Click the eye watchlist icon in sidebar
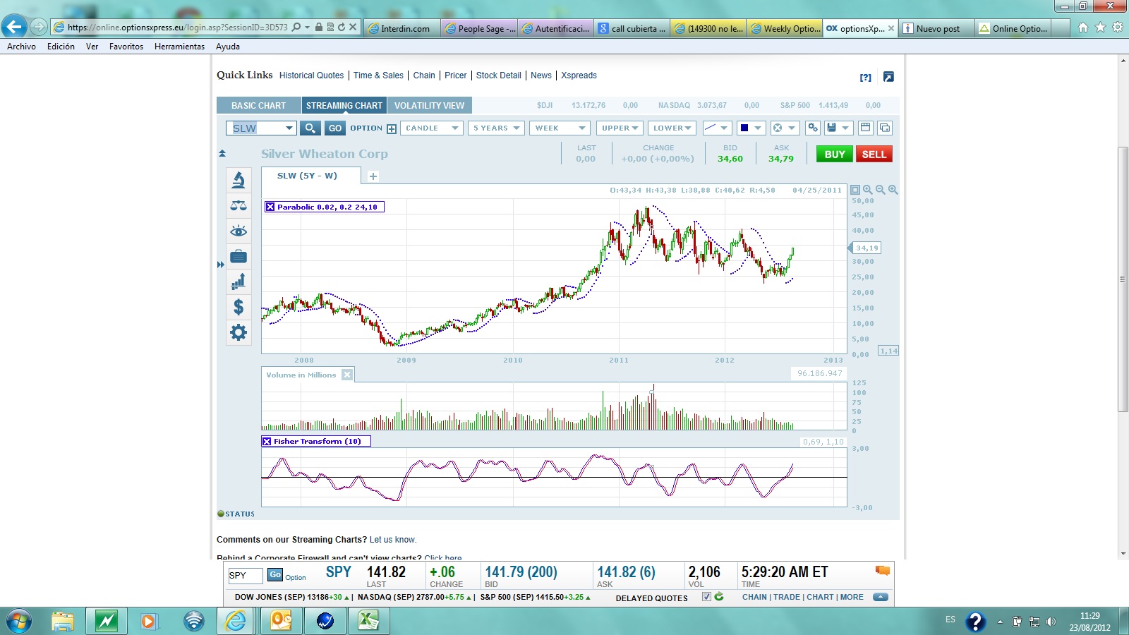 pos(239,231)
